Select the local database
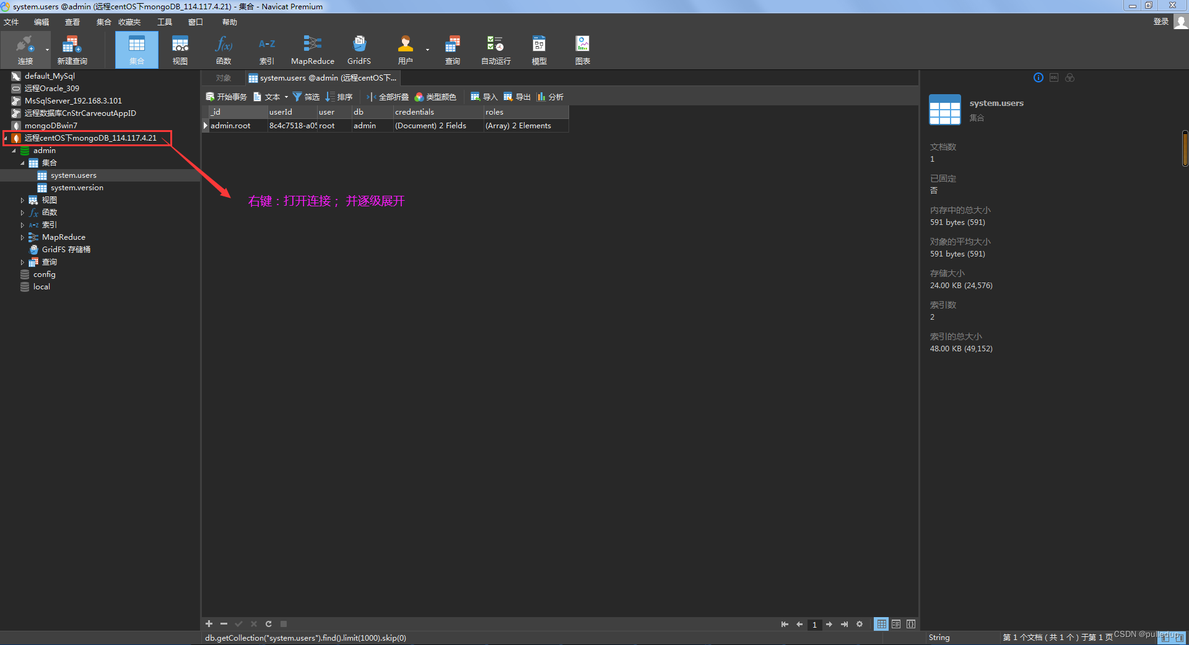The width and height of the screenshot is (1189, 645). (x=41, y=287)
